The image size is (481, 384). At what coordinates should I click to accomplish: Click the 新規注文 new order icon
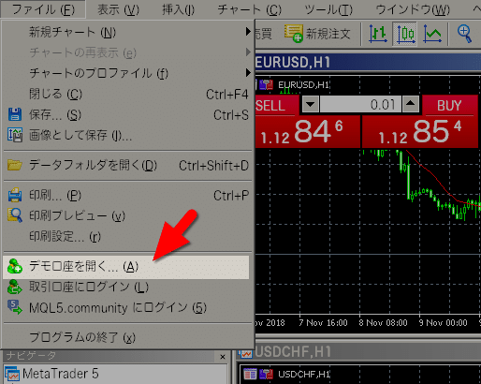pos(293,33)
